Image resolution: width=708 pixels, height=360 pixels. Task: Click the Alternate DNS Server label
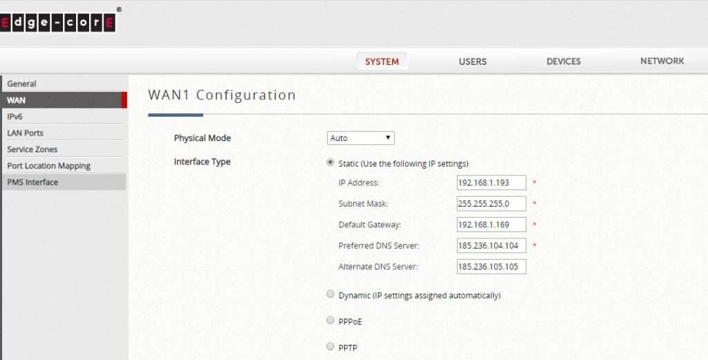click(378, 267)
